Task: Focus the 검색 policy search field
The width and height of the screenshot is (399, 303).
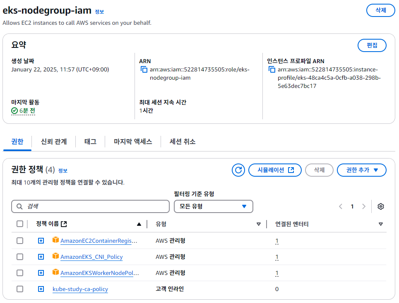Action: [x=90, y=206]
